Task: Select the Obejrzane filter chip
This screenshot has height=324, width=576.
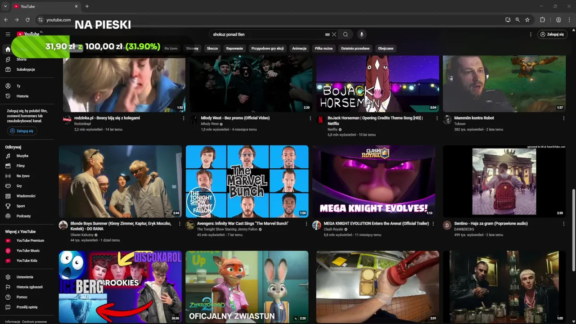Action: point(386,48)
